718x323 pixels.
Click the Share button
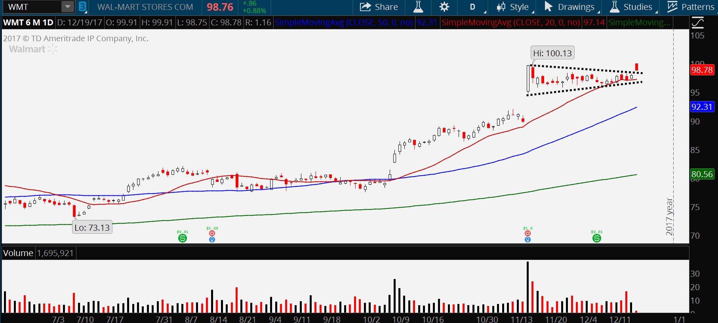coord(379,7)
